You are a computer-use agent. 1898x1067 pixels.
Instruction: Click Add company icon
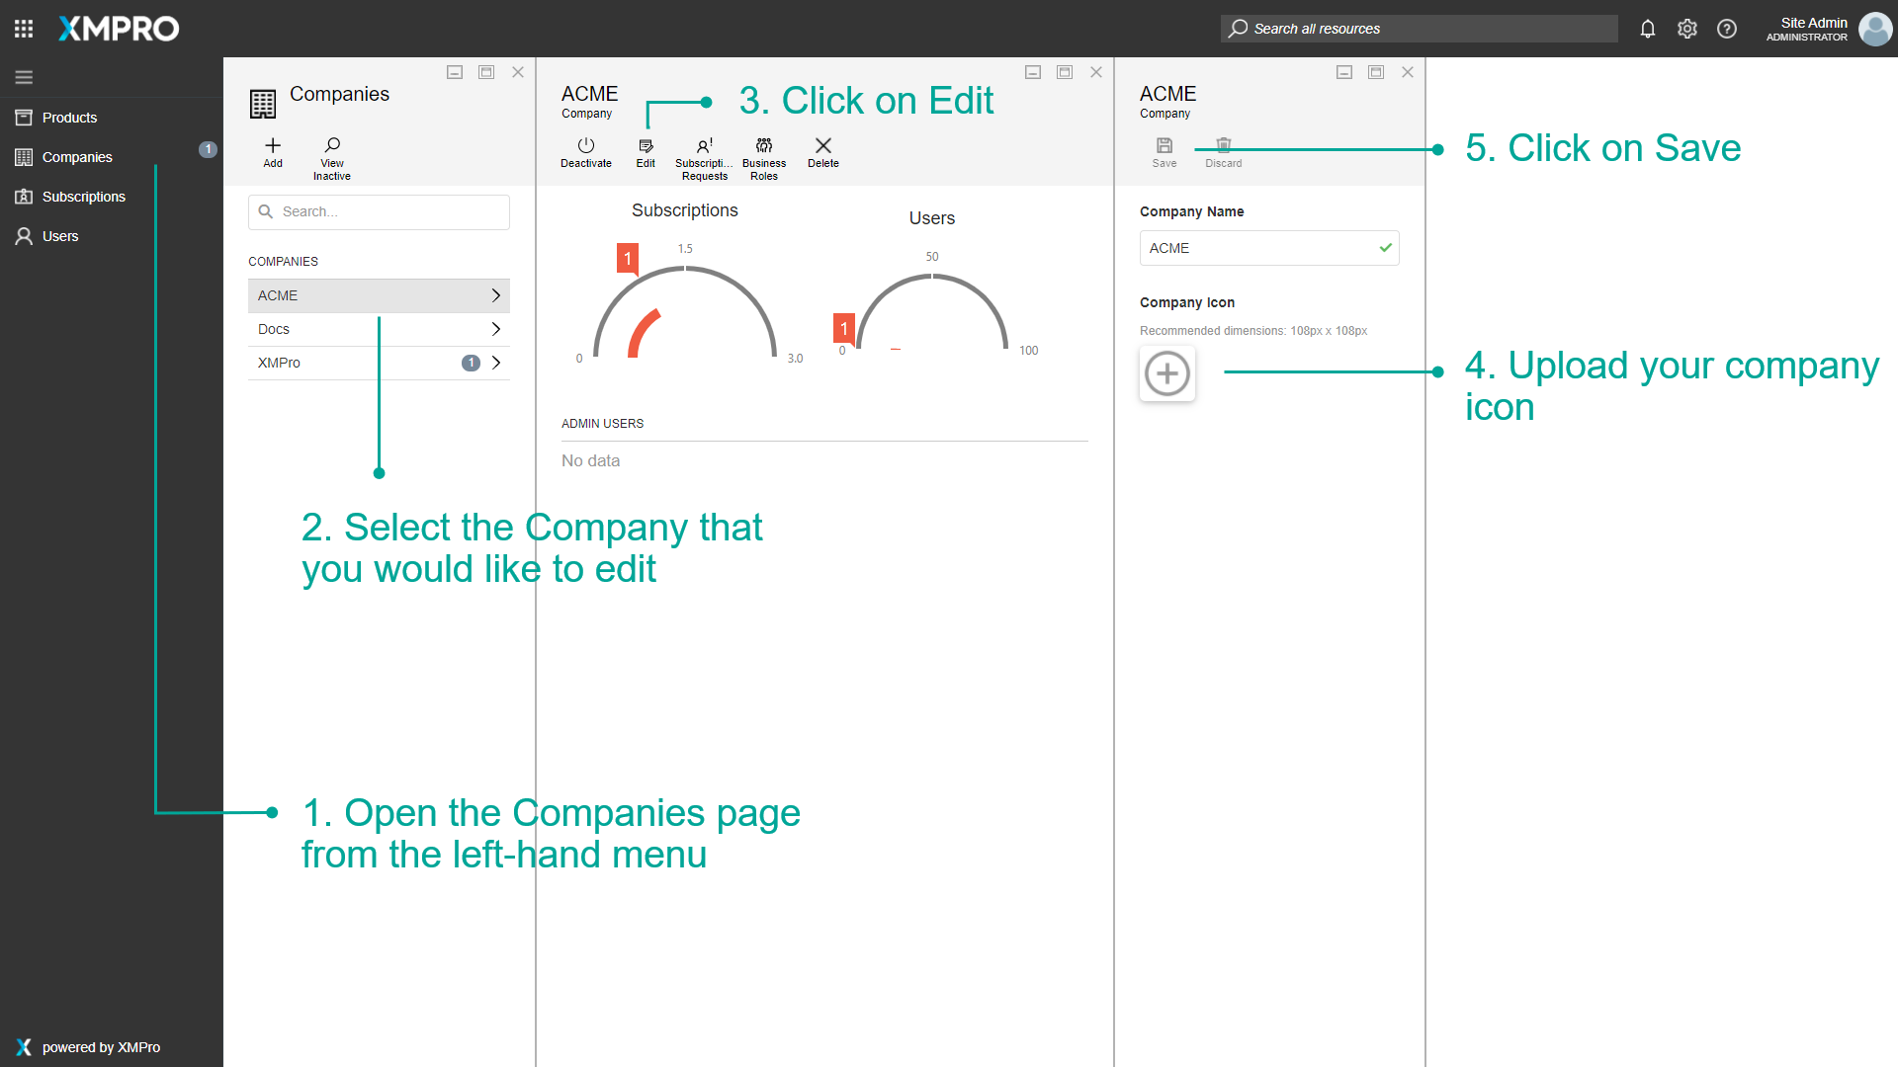(x=273, y=146)
